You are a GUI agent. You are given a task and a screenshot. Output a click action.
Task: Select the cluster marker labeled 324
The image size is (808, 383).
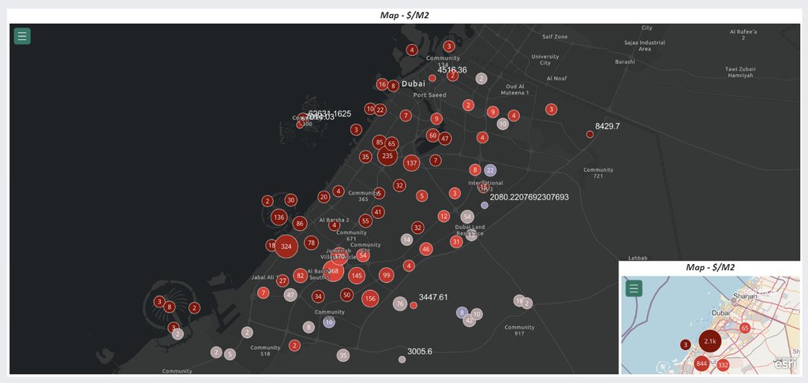286,247
